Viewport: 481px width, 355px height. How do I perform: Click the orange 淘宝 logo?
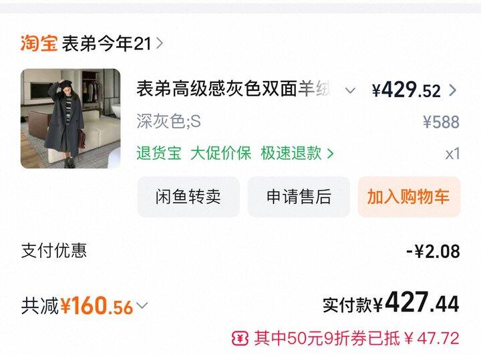click(39, 43)
